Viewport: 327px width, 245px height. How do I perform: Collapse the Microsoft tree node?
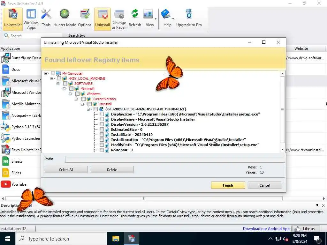[64, 89]
